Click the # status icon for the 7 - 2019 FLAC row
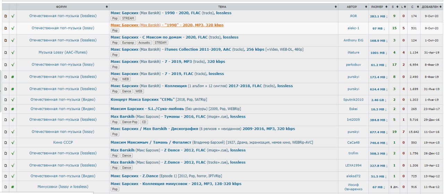444x194 pixels. point(12,77)
